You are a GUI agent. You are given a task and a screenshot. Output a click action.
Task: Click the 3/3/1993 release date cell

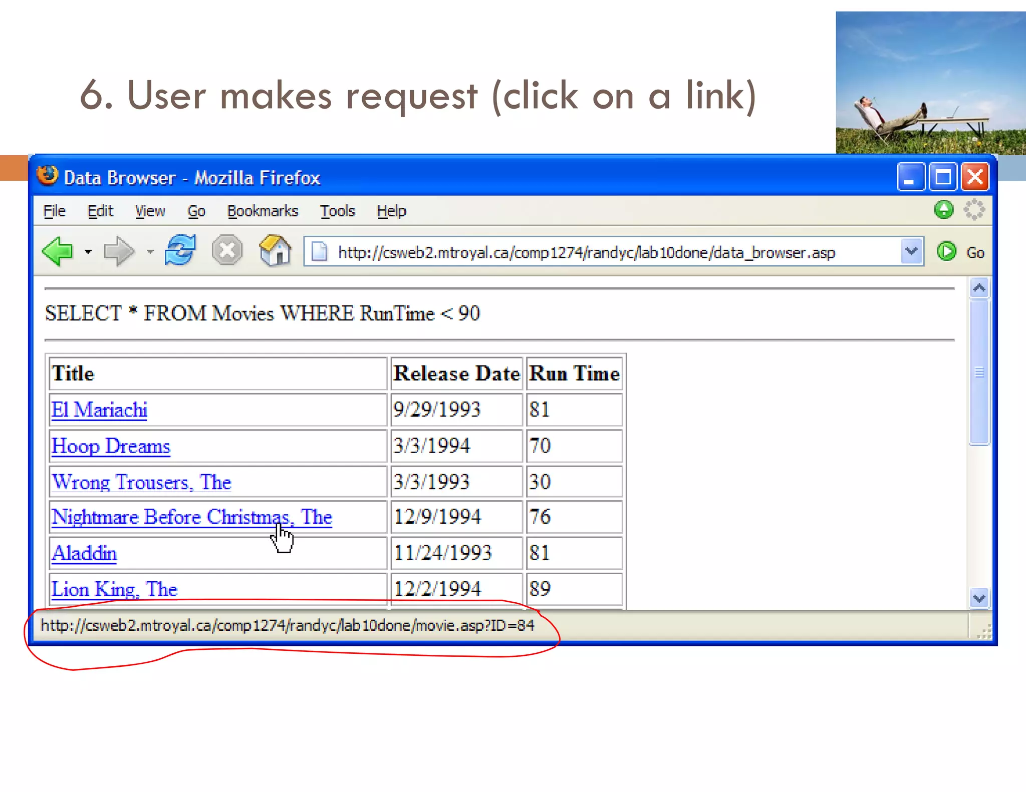click(x=456, y=482)
